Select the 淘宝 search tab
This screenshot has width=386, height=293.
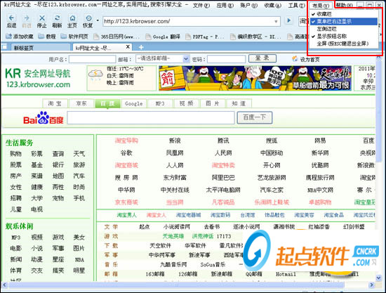pos(55,103)
